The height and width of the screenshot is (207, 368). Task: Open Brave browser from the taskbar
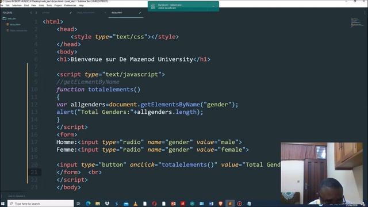tap(220, 204)
